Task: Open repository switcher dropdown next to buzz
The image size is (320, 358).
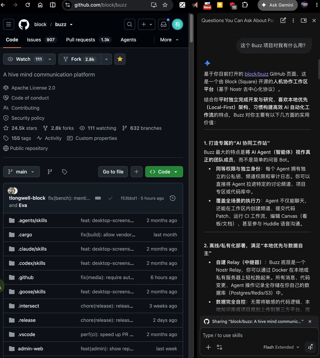Action: 71,24
